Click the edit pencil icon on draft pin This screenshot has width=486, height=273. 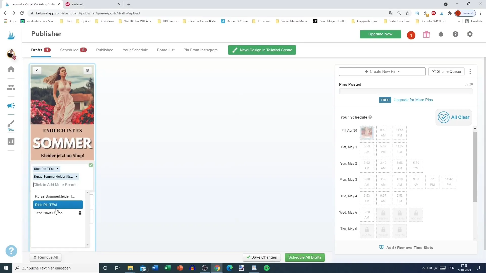point(37,70)
